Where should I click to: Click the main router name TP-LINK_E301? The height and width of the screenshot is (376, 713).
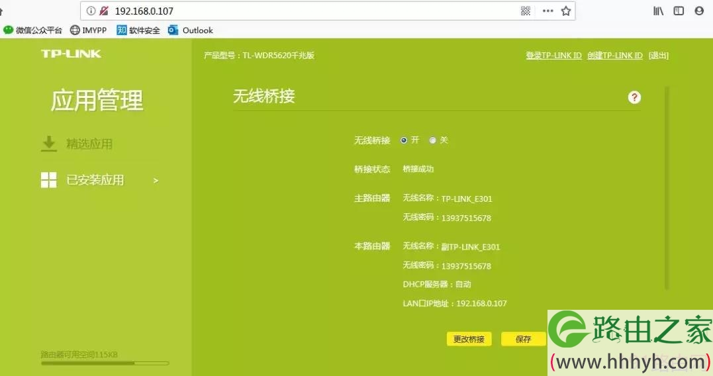click(467, 199)
